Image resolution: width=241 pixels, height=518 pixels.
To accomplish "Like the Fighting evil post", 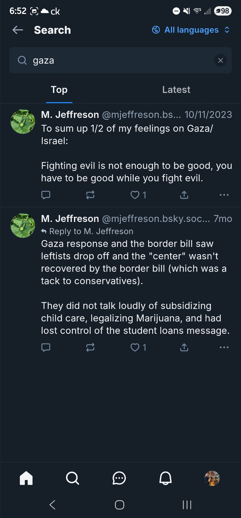I will [x=135, y=195].
